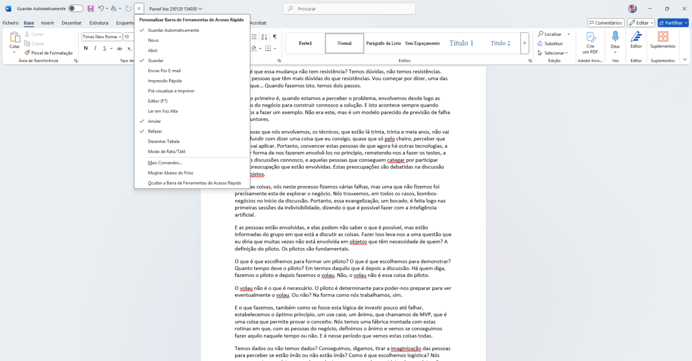Open the Times New Roman font dropdown
The width and height of the screenshot is (692, 361).
[x=120, y=37]
